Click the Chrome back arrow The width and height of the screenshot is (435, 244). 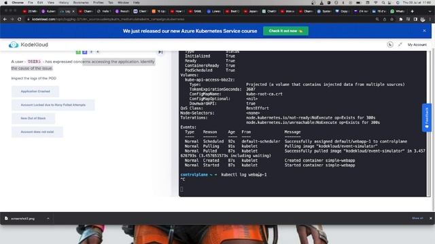(x=5, y=20)
